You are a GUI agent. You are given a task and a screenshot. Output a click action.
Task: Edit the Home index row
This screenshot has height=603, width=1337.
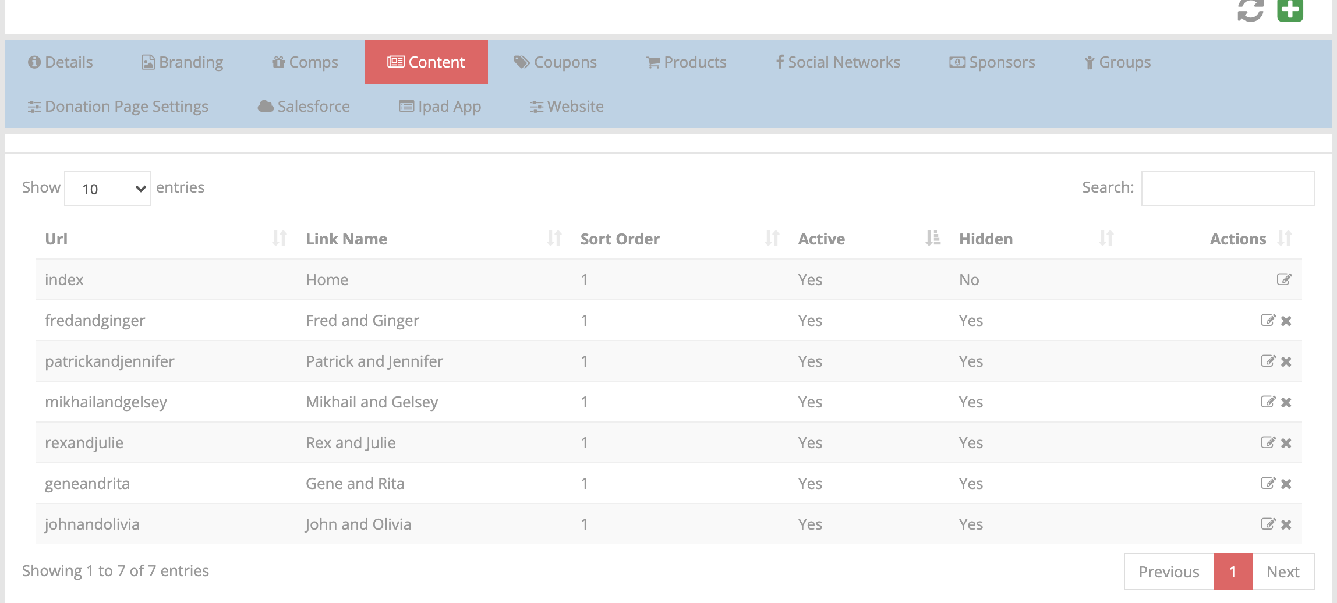[1283, 280]
